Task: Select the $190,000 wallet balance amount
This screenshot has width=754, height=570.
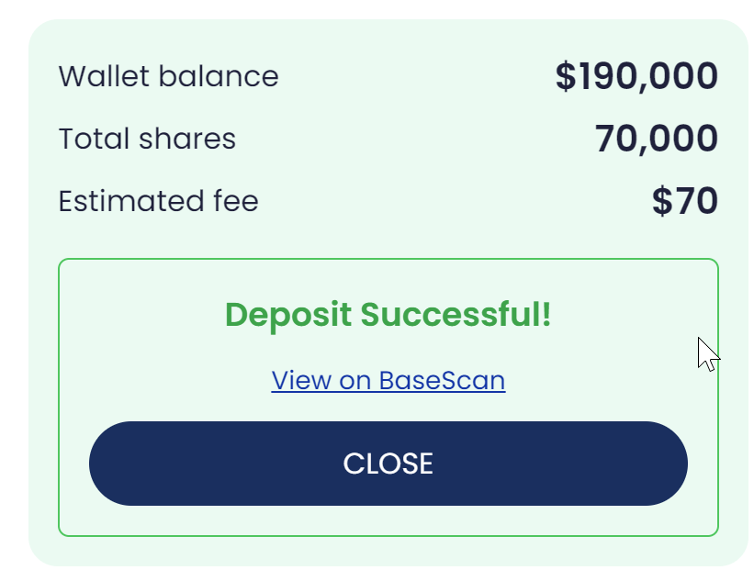Action: pos(636,76)
